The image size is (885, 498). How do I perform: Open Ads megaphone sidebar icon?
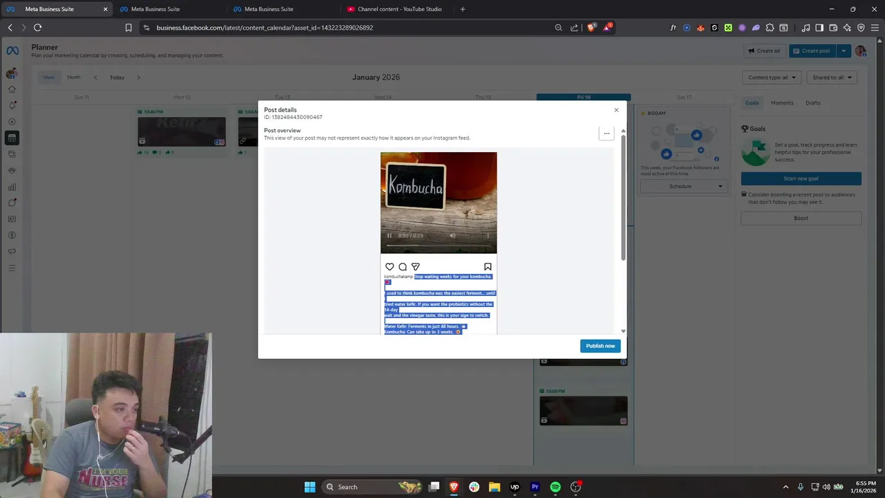point(12,251)
